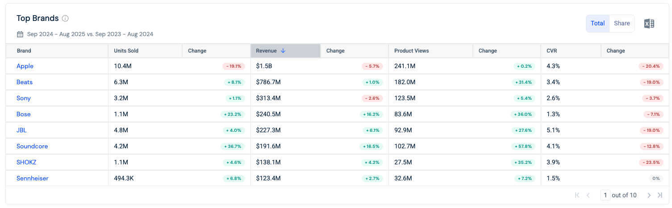
Task: Export the table with the Excel icon
Action: tap(649, 24)
